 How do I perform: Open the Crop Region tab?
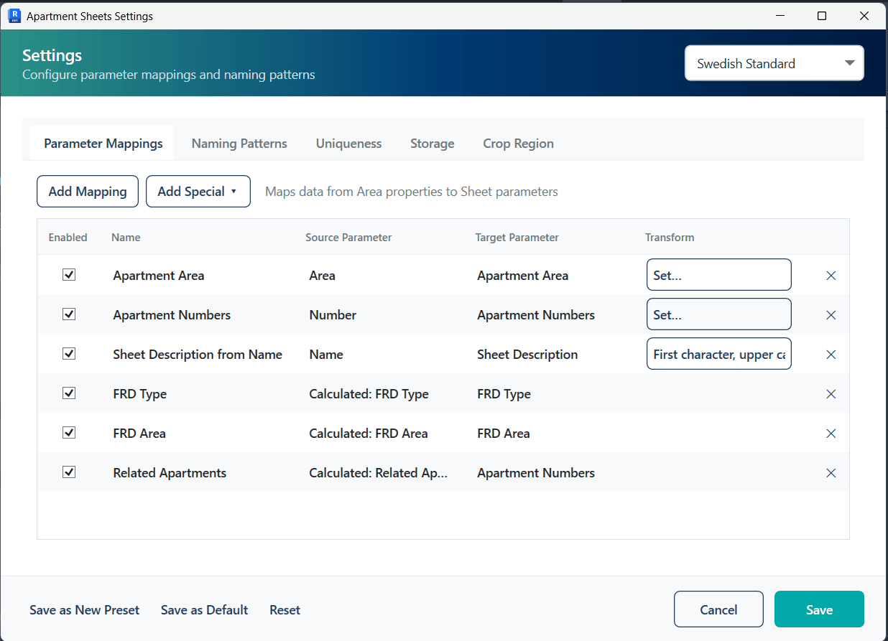point(519,144)
